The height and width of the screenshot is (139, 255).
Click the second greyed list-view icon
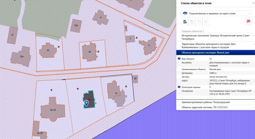[192, 21]
